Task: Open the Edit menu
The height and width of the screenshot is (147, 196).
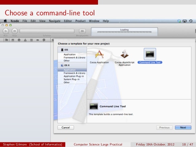Action: pos(33,21)
